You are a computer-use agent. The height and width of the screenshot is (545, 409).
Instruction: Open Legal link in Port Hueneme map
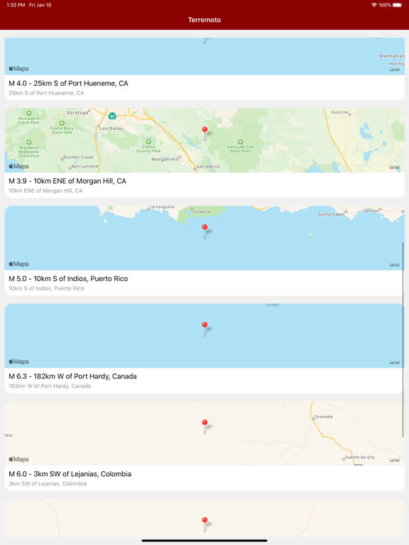(x=394, y=69)
